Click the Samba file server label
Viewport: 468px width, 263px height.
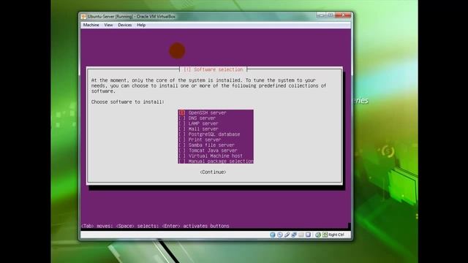[211, 145]
